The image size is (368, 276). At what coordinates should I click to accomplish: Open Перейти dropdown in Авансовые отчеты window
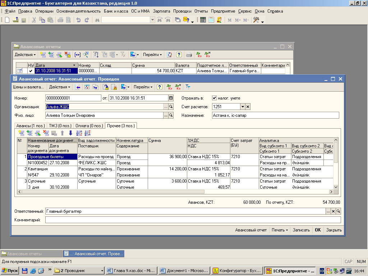(x=152, y=55)
